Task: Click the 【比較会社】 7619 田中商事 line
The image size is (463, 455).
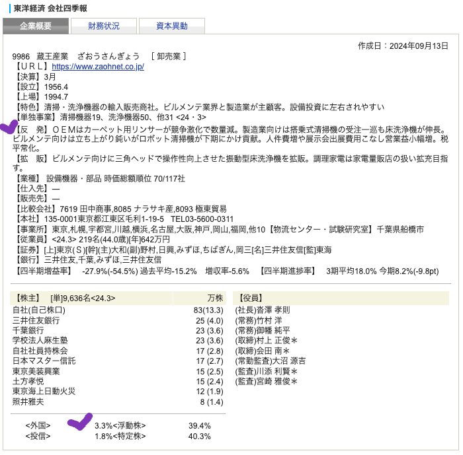Action: [x=120, y=209]
